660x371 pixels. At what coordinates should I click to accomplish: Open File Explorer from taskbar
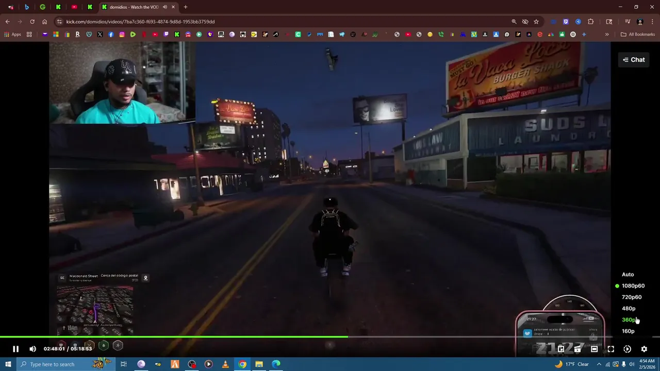[x=259, y=364]
